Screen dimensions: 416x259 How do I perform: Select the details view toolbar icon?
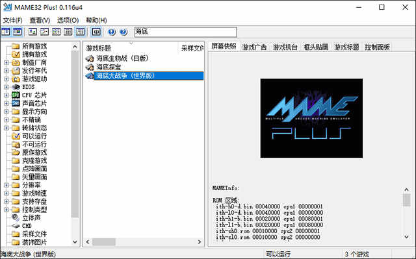[68, 32]
